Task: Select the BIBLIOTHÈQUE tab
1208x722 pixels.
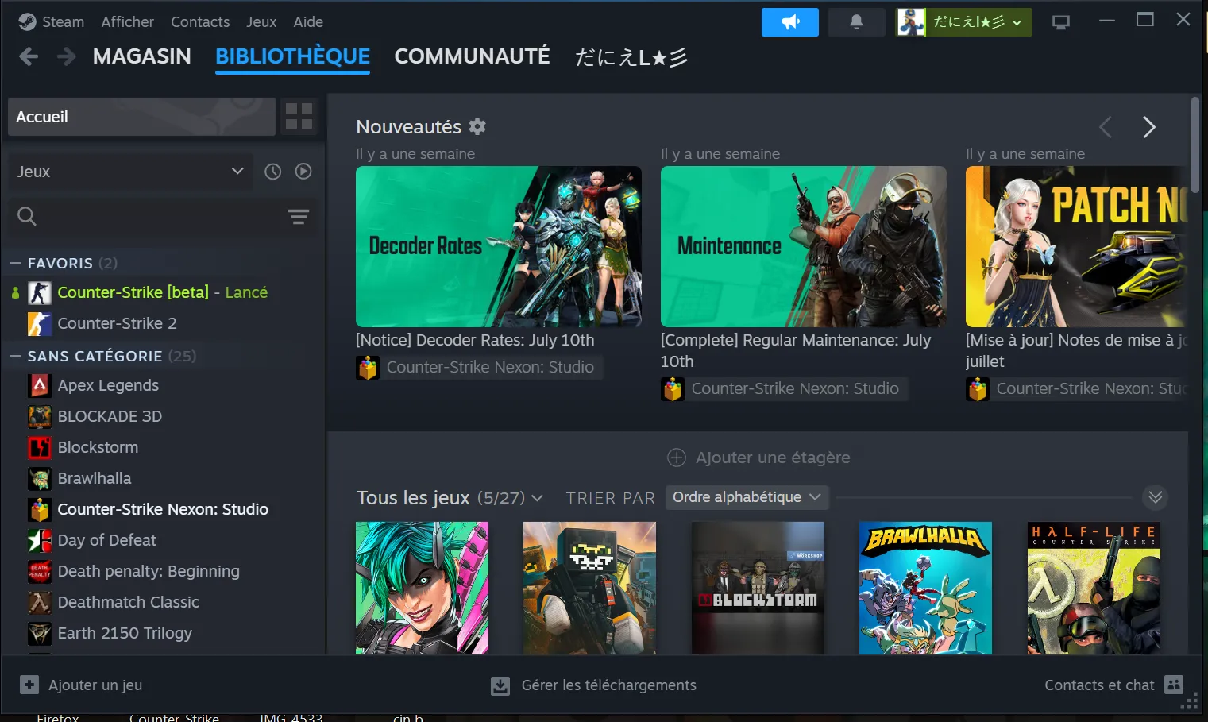Action: (x=292, y=56)
